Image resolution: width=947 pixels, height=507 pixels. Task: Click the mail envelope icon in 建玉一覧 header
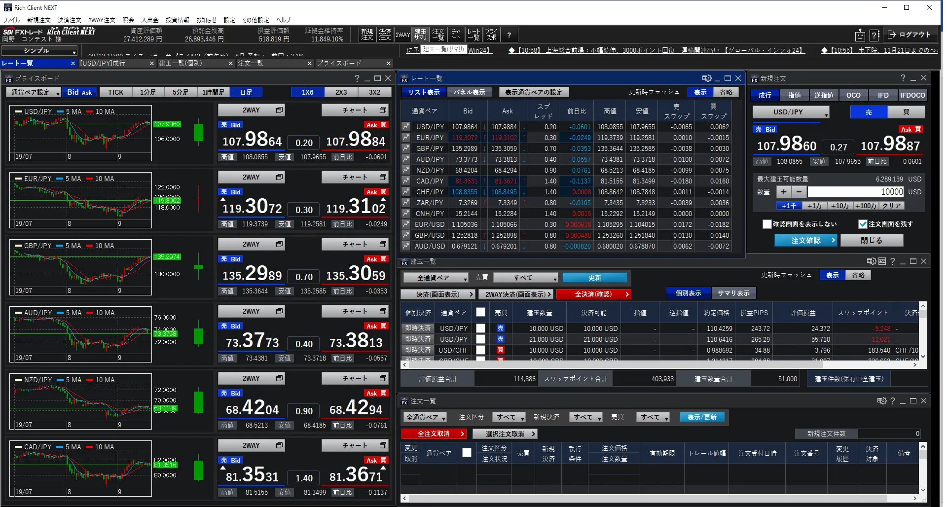click(882, 261)
